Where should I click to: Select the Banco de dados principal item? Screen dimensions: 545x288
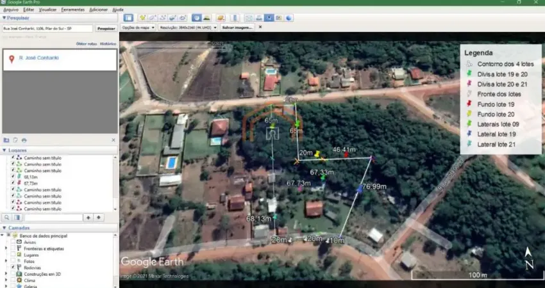(x=43, y=236)
